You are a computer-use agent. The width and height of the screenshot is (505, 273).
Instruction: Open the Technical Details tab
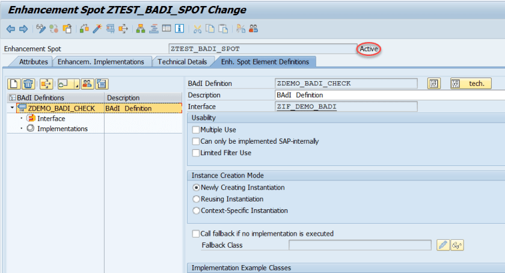tap(182, 62)
